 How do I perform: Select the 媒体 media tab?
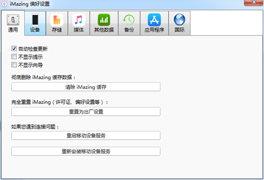79,23
